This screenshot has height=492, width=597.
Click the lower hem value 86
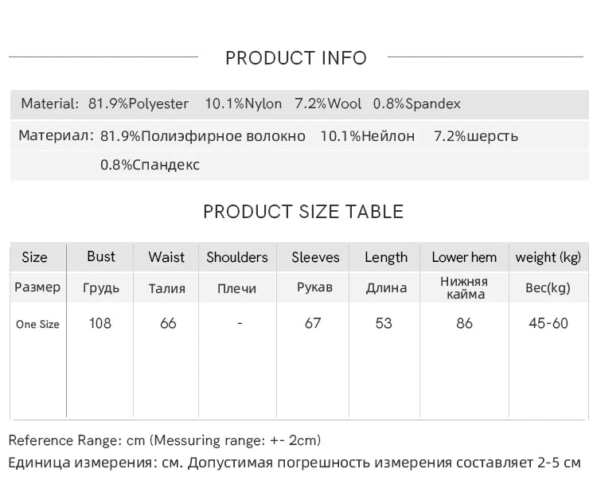464,323
